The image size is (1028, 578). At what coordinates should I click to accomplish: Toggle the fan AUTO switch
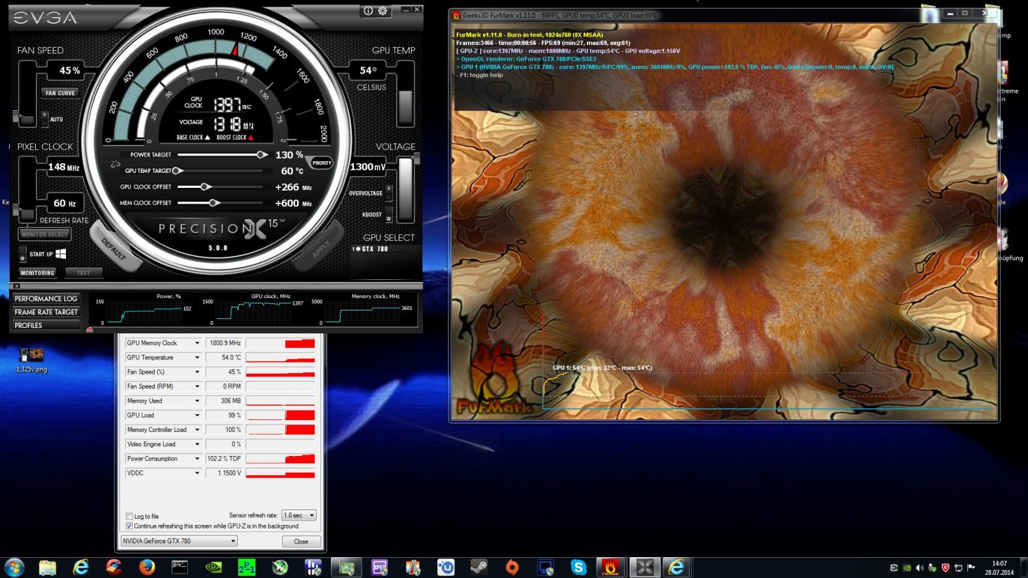click(x=44, y=119)
